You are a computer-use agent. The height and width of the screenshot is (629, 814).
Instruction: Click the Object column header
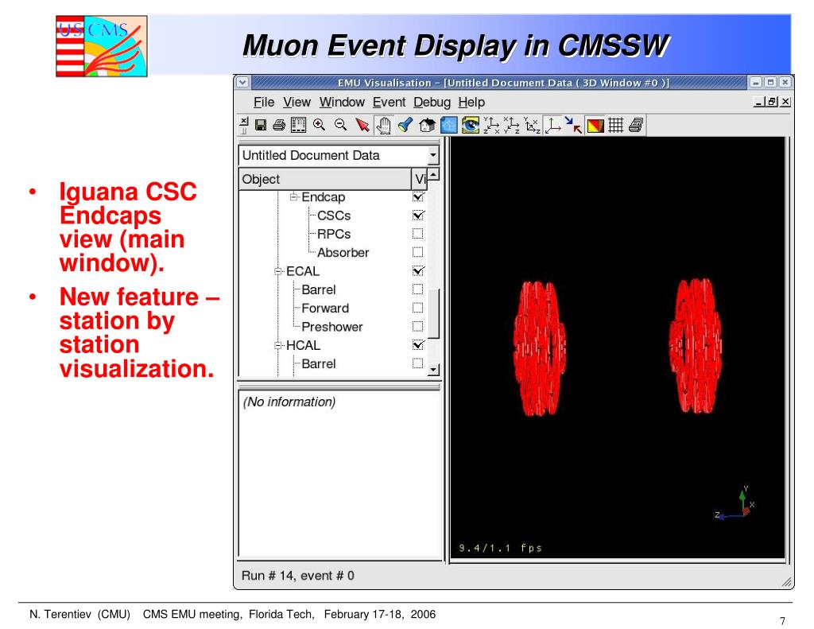325,179
